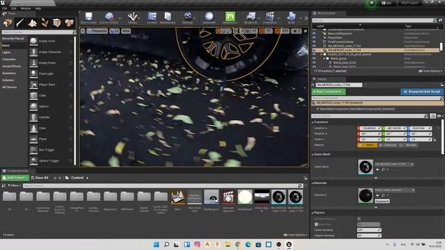Toggle viewport grid snapping

point(248,31)
